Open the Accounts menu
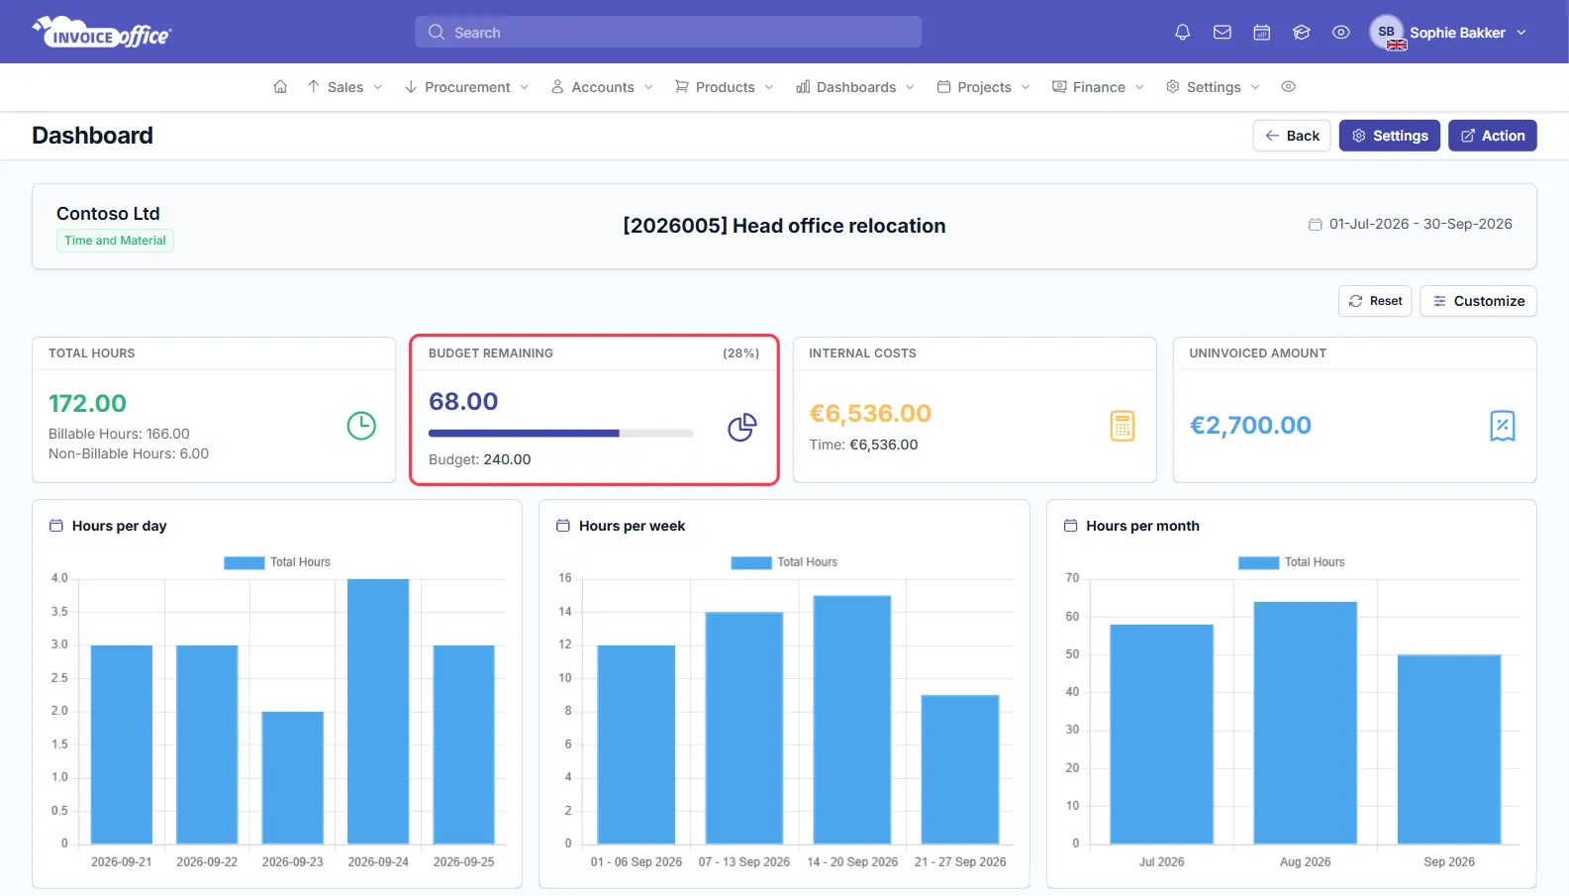The image size is (1569, 896). tap(603, 87)
